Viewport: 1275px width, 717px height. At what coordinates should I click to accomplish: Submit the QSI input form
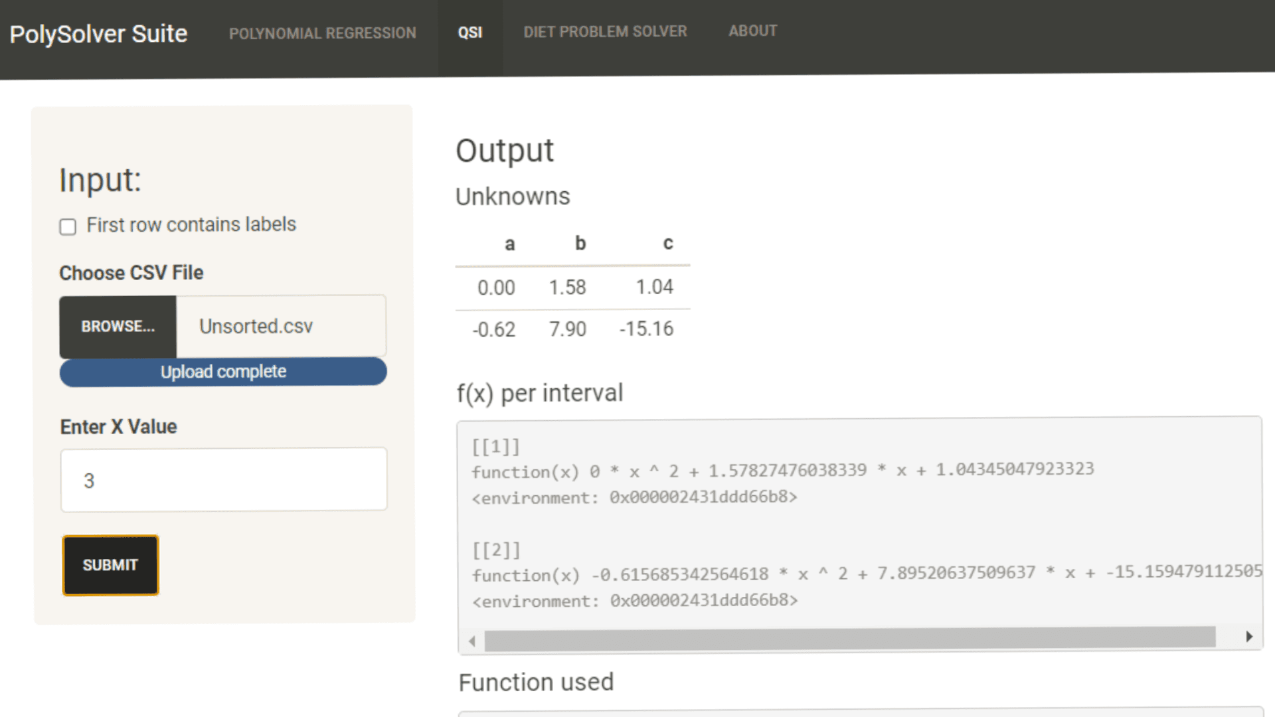110,565
